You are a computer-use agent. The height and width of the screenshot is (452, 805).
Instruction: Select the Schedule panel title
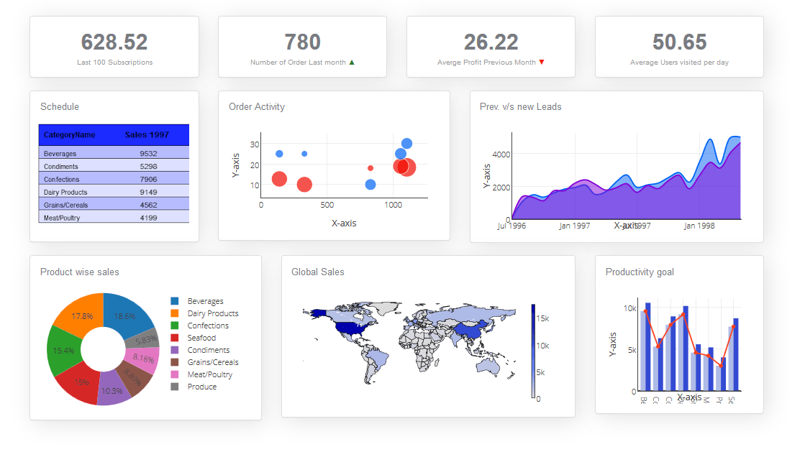click(x=59, y=106)
